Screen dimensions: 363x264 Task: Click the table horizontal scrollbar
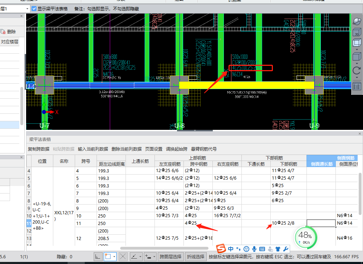pyautogui.click(x=165, y=248)
